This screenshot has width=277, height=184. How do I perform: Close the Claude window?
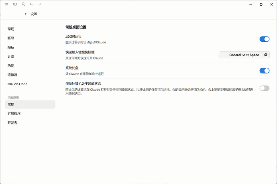(271, 4)
